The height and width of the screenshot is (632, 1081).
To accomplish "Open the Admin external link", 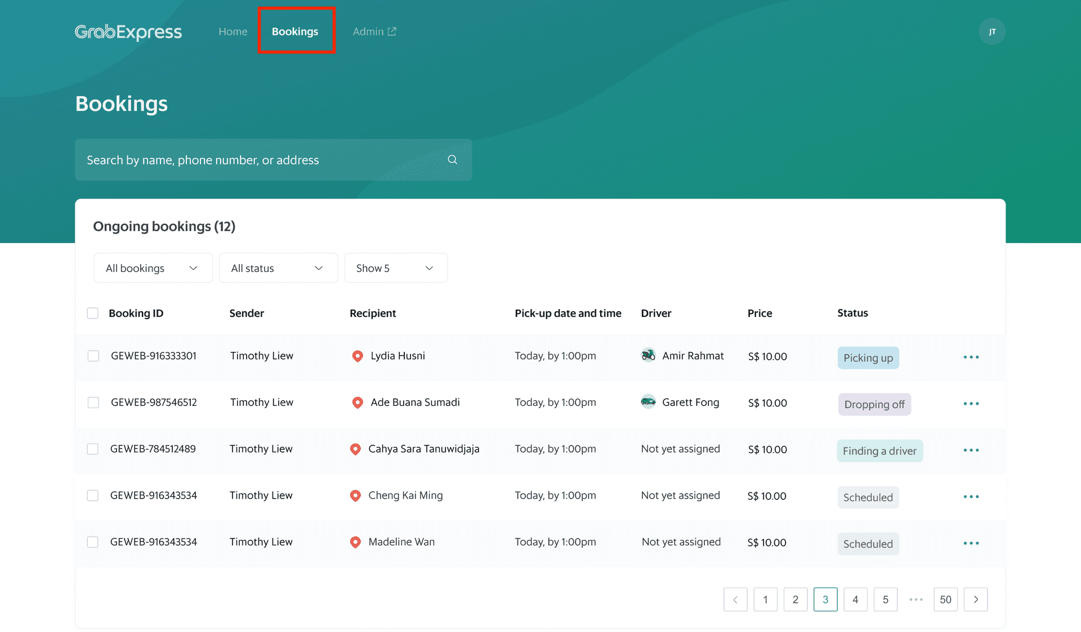I will 374,32.
